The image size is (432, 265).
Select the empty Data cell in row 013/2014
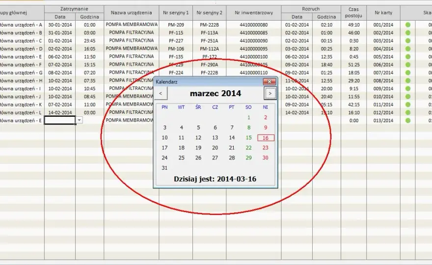60,120
